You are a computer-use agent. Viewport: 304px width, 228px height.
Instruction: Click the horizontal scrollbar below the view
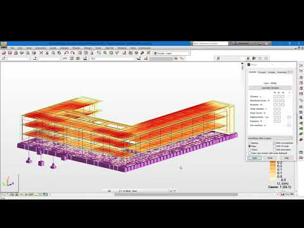[176, 194]
